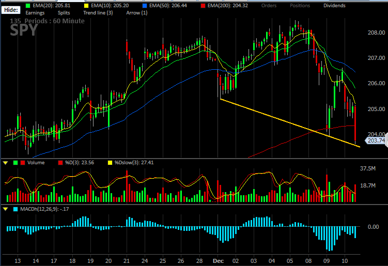Click the red Volume swatch

[x=23, y=163]
